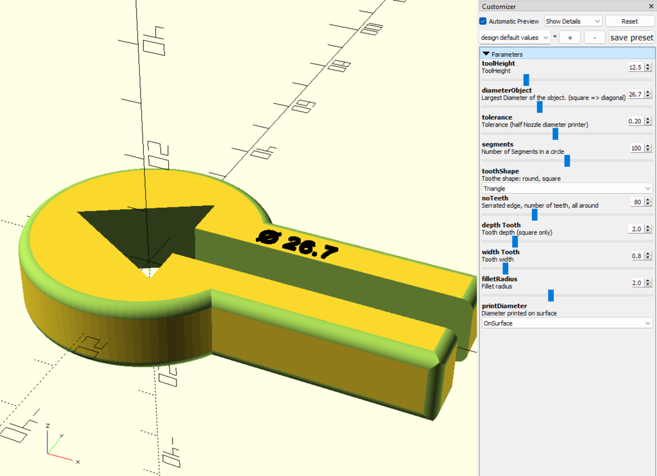Toggle the Automatic Preview checkbox

483,22
